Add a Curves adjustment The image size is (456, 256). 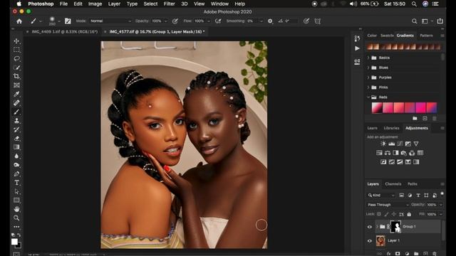400,144
